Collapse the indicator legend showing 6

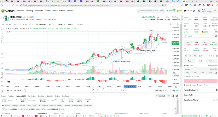tap(8, 31)
